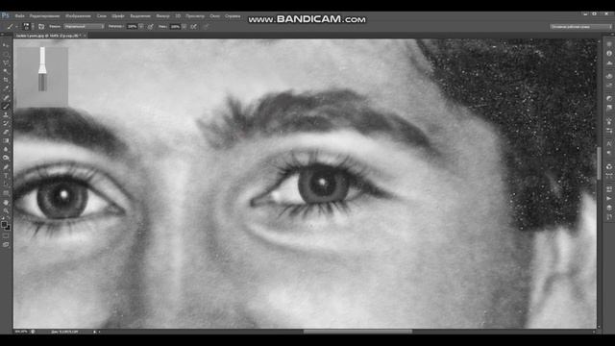615x346 pixels.
Task: Toggle pressure control for opacity
Action: pos(150,27)
